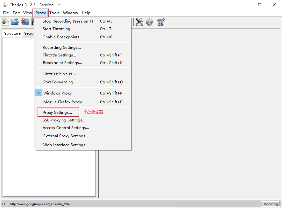Click the Recording status button
The image size is (282, 208).
click(x=270, y=204)
